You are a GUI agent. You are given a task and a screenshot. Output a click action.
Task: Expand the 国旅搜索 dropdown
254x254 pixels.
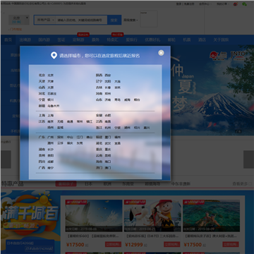[x=131, y=20]
